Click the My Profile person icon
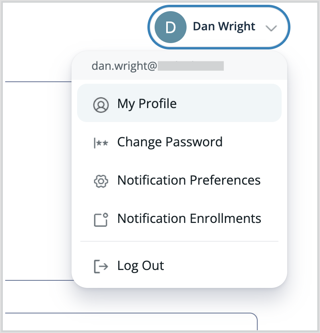 point(101,105)
